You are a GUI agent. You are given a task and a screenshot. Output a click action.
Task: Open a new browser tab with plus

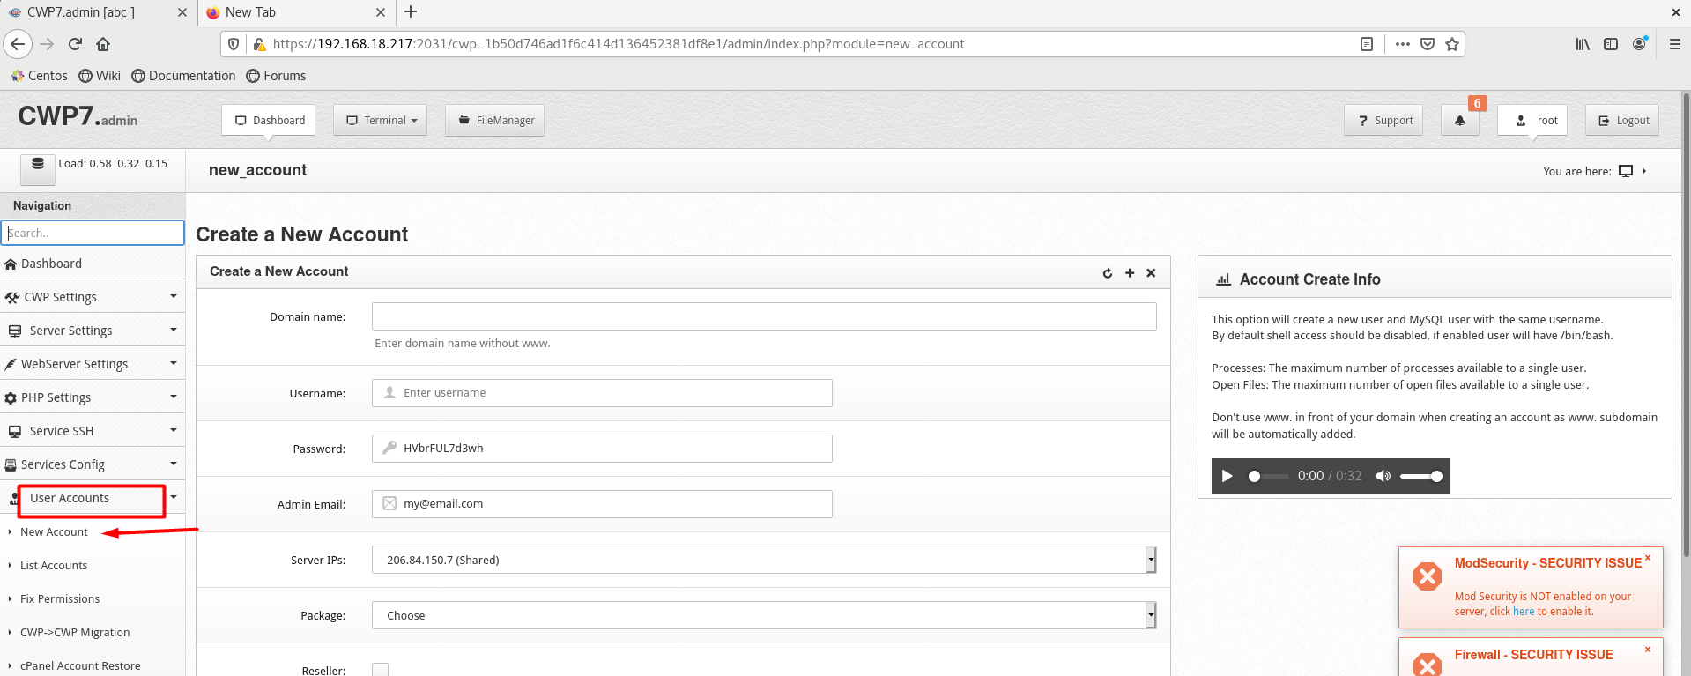point(411,12)
